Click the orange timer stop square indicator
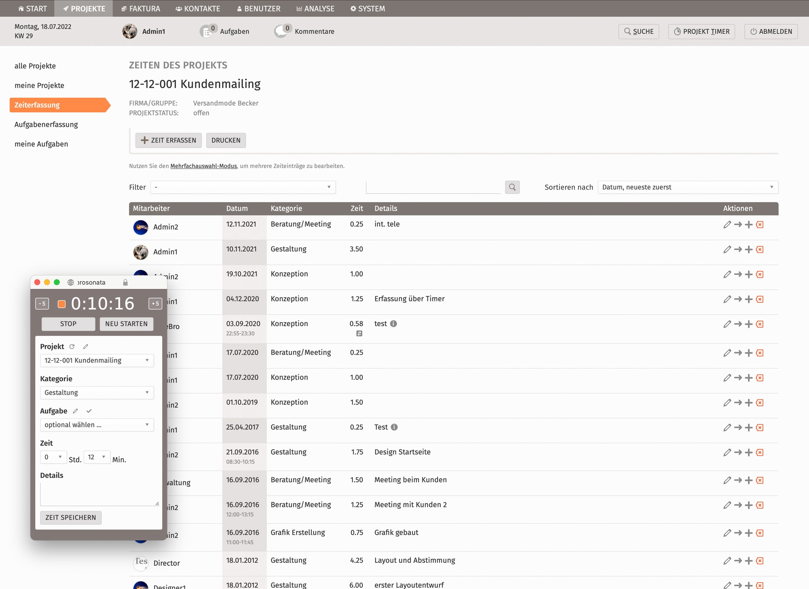809x589 pixels. coord(61,304)
